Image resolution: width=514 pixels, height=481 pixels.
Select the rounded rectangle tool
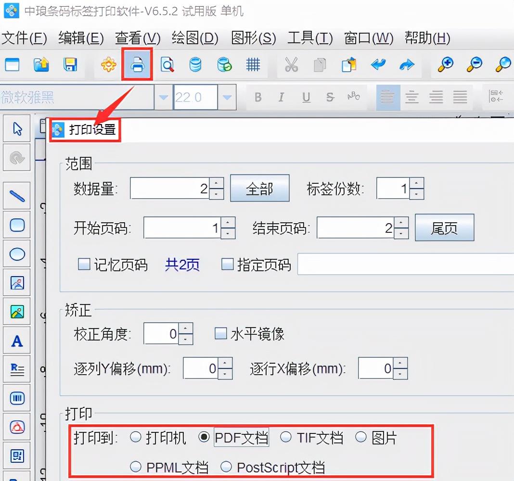(17, 225)
